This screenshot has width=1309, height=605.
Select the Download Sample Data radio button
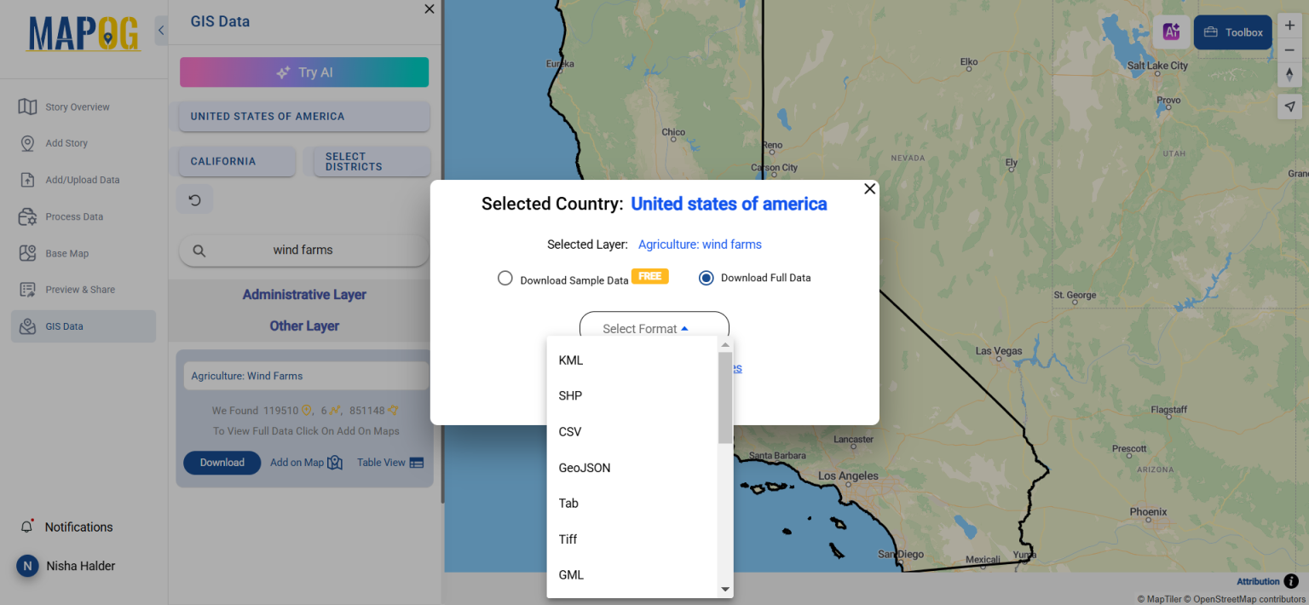tap(505, 278)
